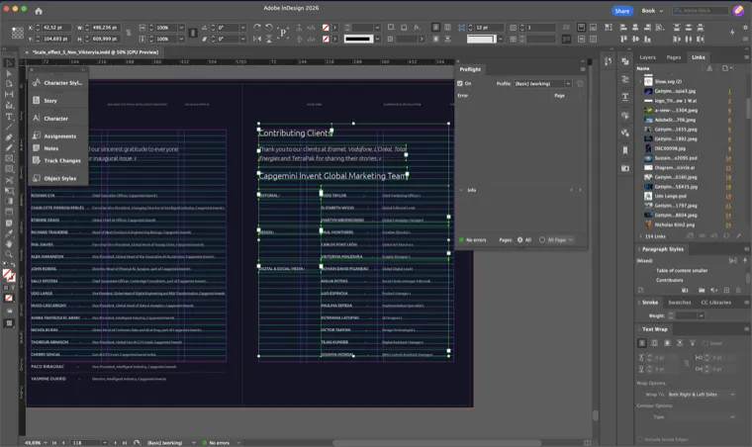Click the Adobe Stock search field
Screen dimensions: 752x447
(x=701, y=11)
